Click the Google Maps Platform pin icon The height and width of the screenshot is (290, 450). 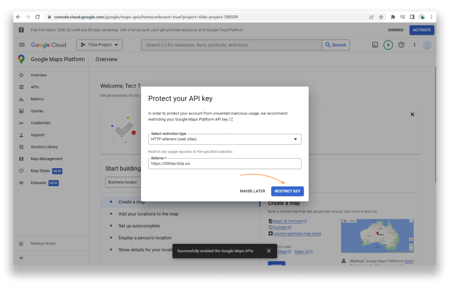pos(21,59)
